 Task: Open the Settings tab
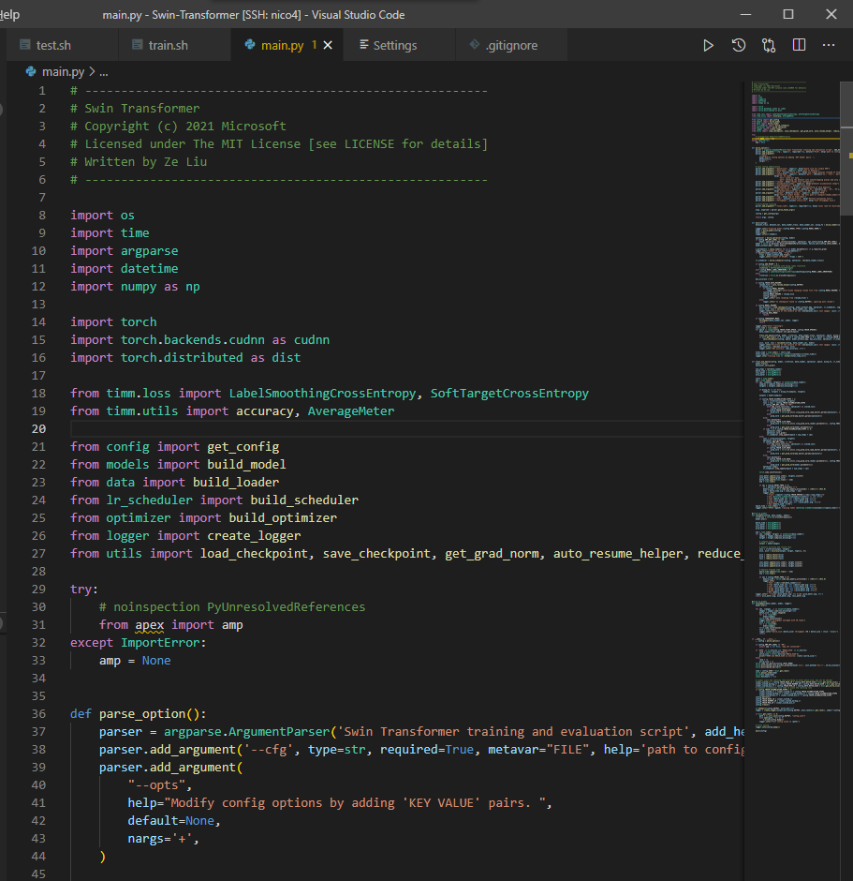pyautogui.click(x=396, y=44)
